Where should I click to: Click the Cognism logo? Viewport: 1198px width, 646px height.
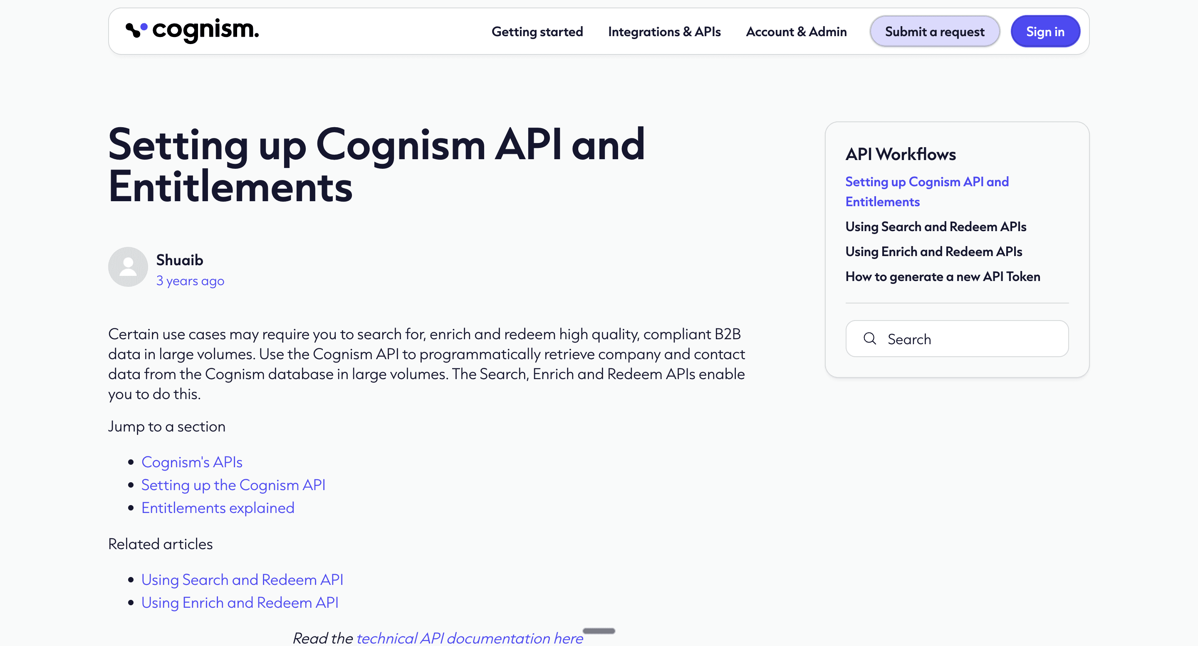click(x=192, y=31)
